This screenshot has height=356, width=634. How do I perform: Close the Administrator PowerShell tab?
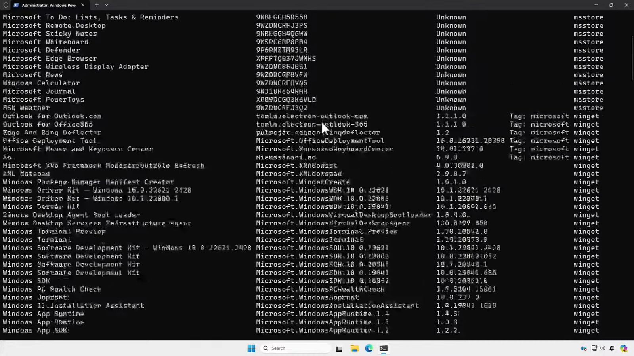pos(83,5)
